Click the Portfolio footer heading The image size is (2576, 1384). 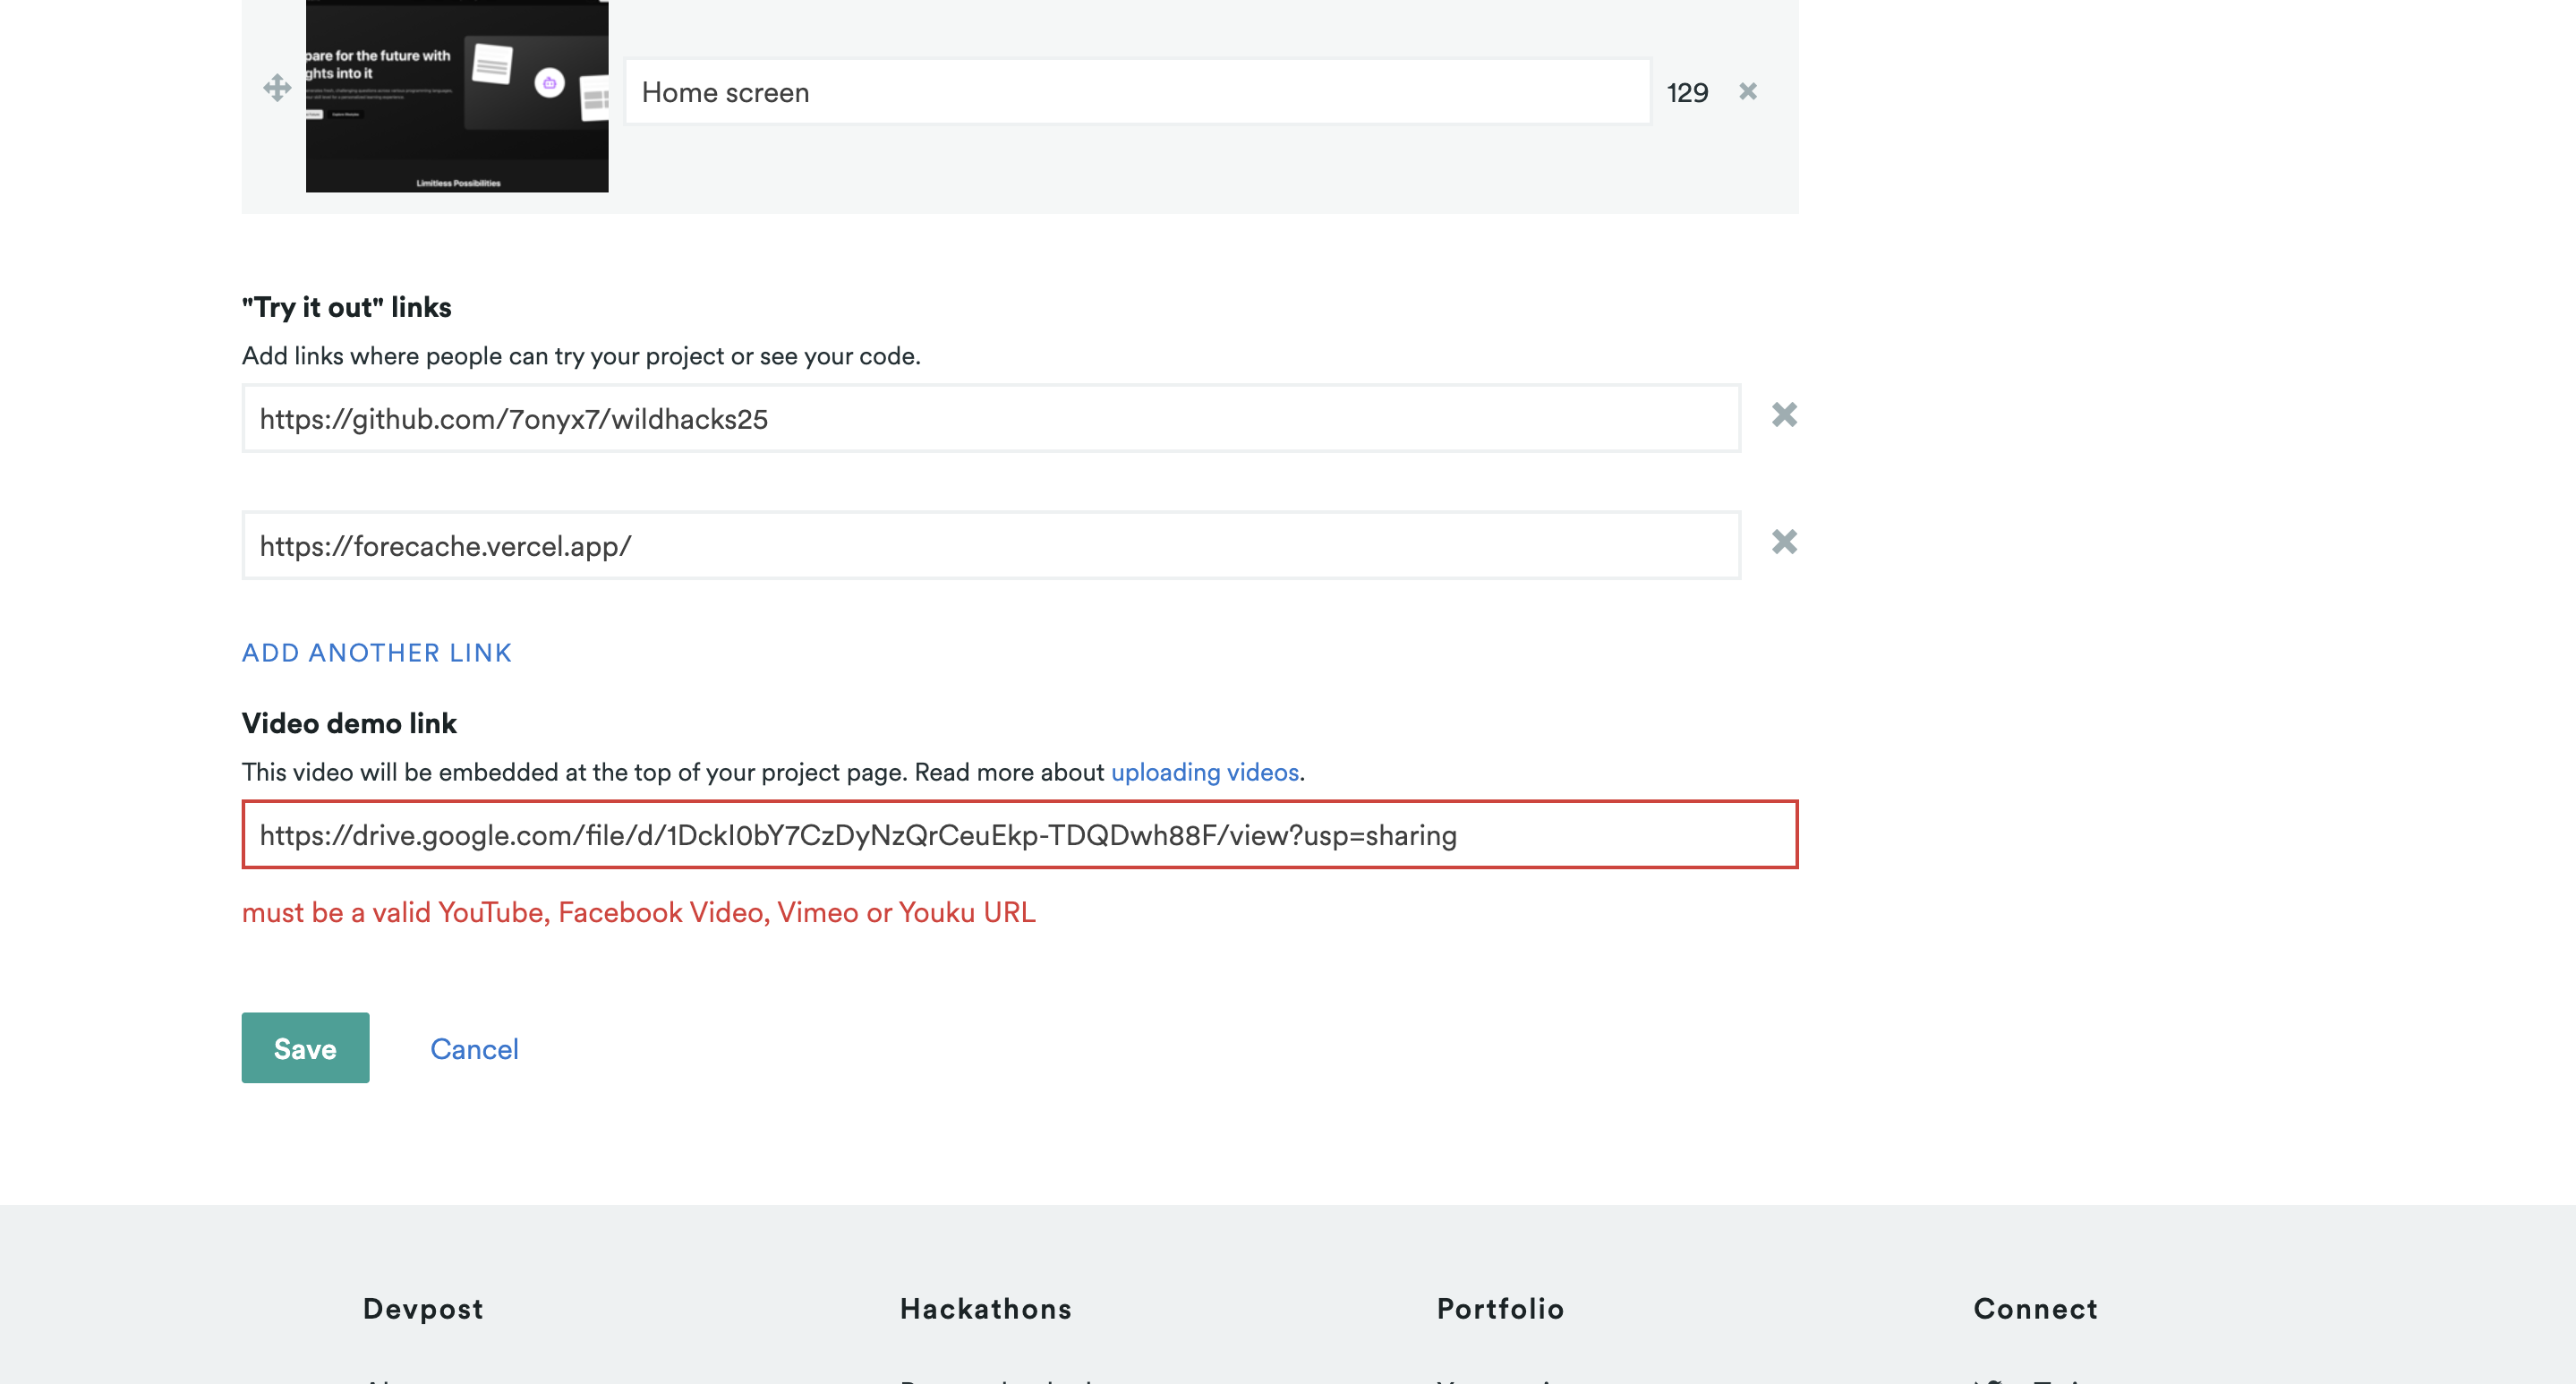point(1499,1308)
